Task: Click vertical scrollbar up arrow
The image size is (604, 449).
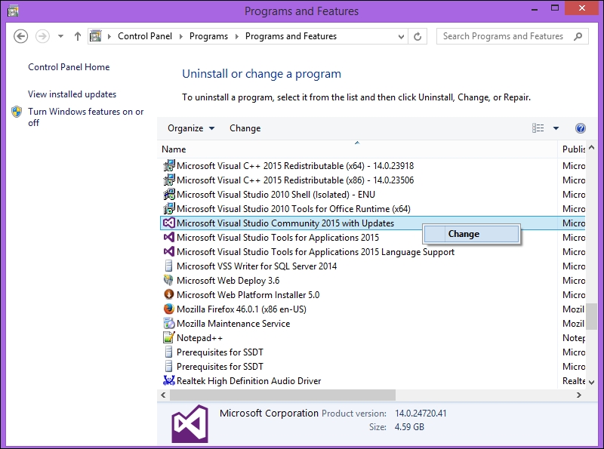Action: coord(592,148)
